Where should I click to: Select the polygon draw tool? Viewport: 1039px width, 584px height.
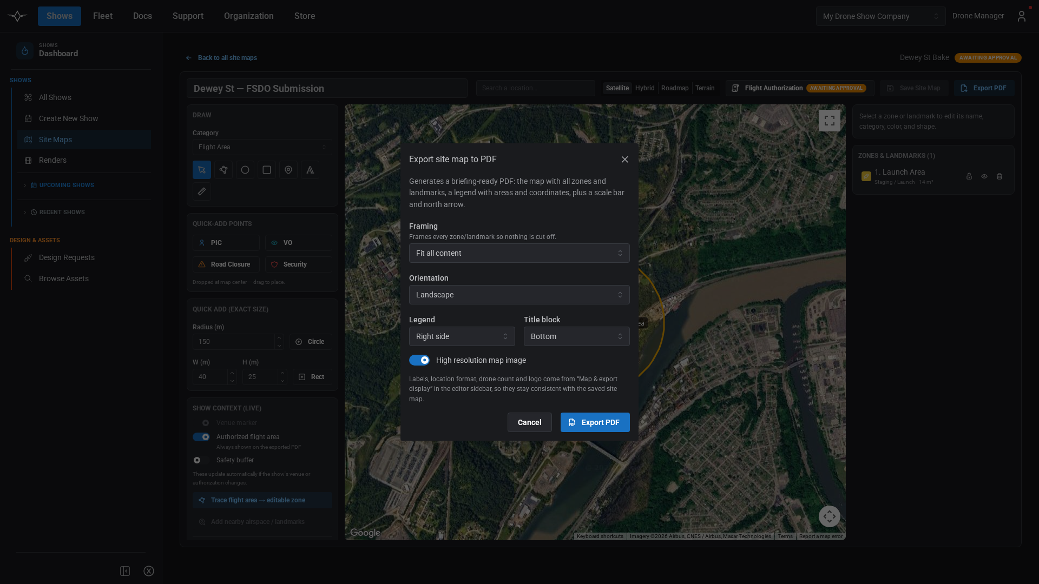click(x=223, y=170)
